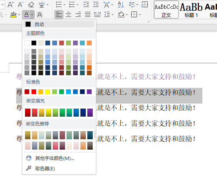The height and width of the screenshot is (183, 217).
Task: Open the shading color dropdown arrow
Action: coord(127,15)
